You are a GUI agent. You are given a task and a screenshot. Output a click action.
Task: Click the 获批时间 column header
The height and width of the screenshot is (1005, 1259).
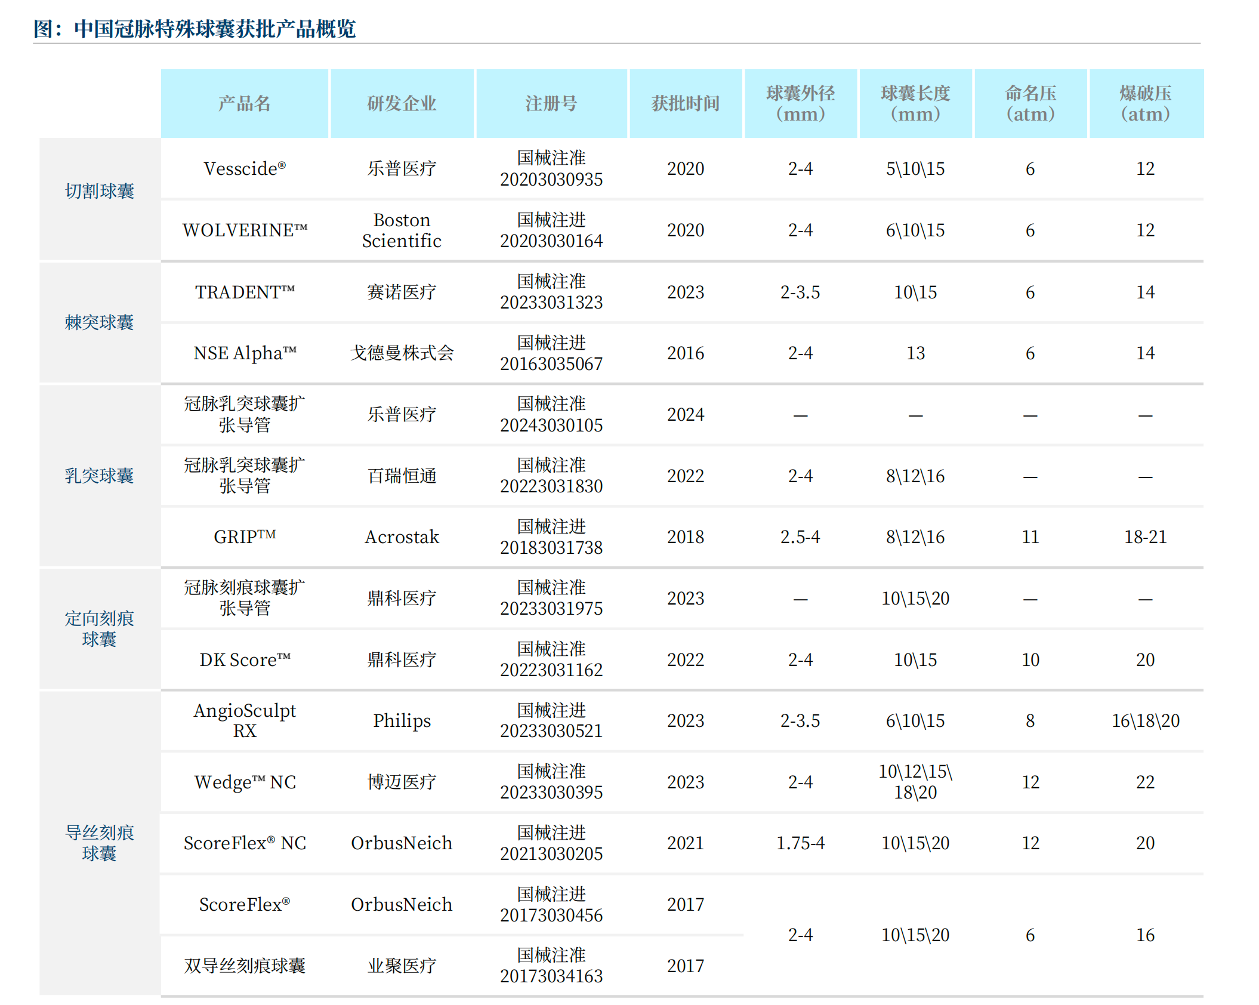tap(685, 103)
